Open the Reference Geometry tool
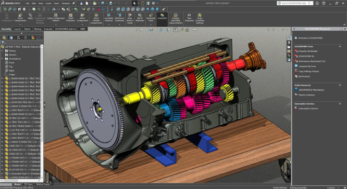The height and width of the screenshot is (189, 347). (x=119, y=18)
